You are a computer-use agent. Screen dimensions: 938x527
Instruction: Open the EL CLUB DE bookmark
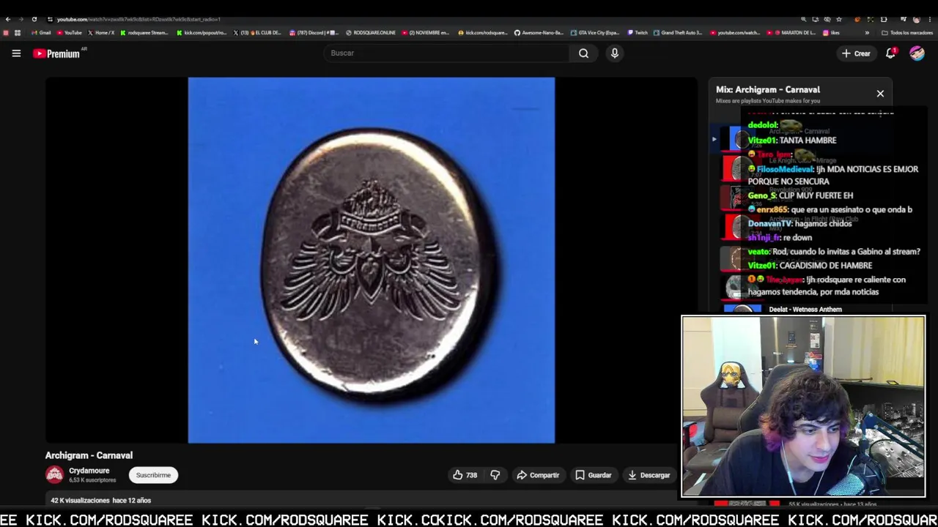click(x=257, y=33)
